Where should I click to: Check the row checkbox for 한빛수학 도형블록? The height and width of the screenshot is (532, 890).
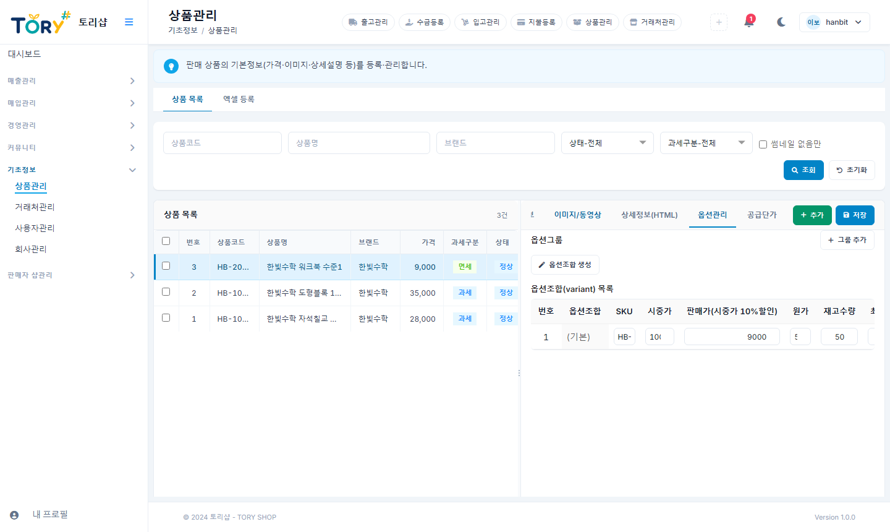coord(166,292)
